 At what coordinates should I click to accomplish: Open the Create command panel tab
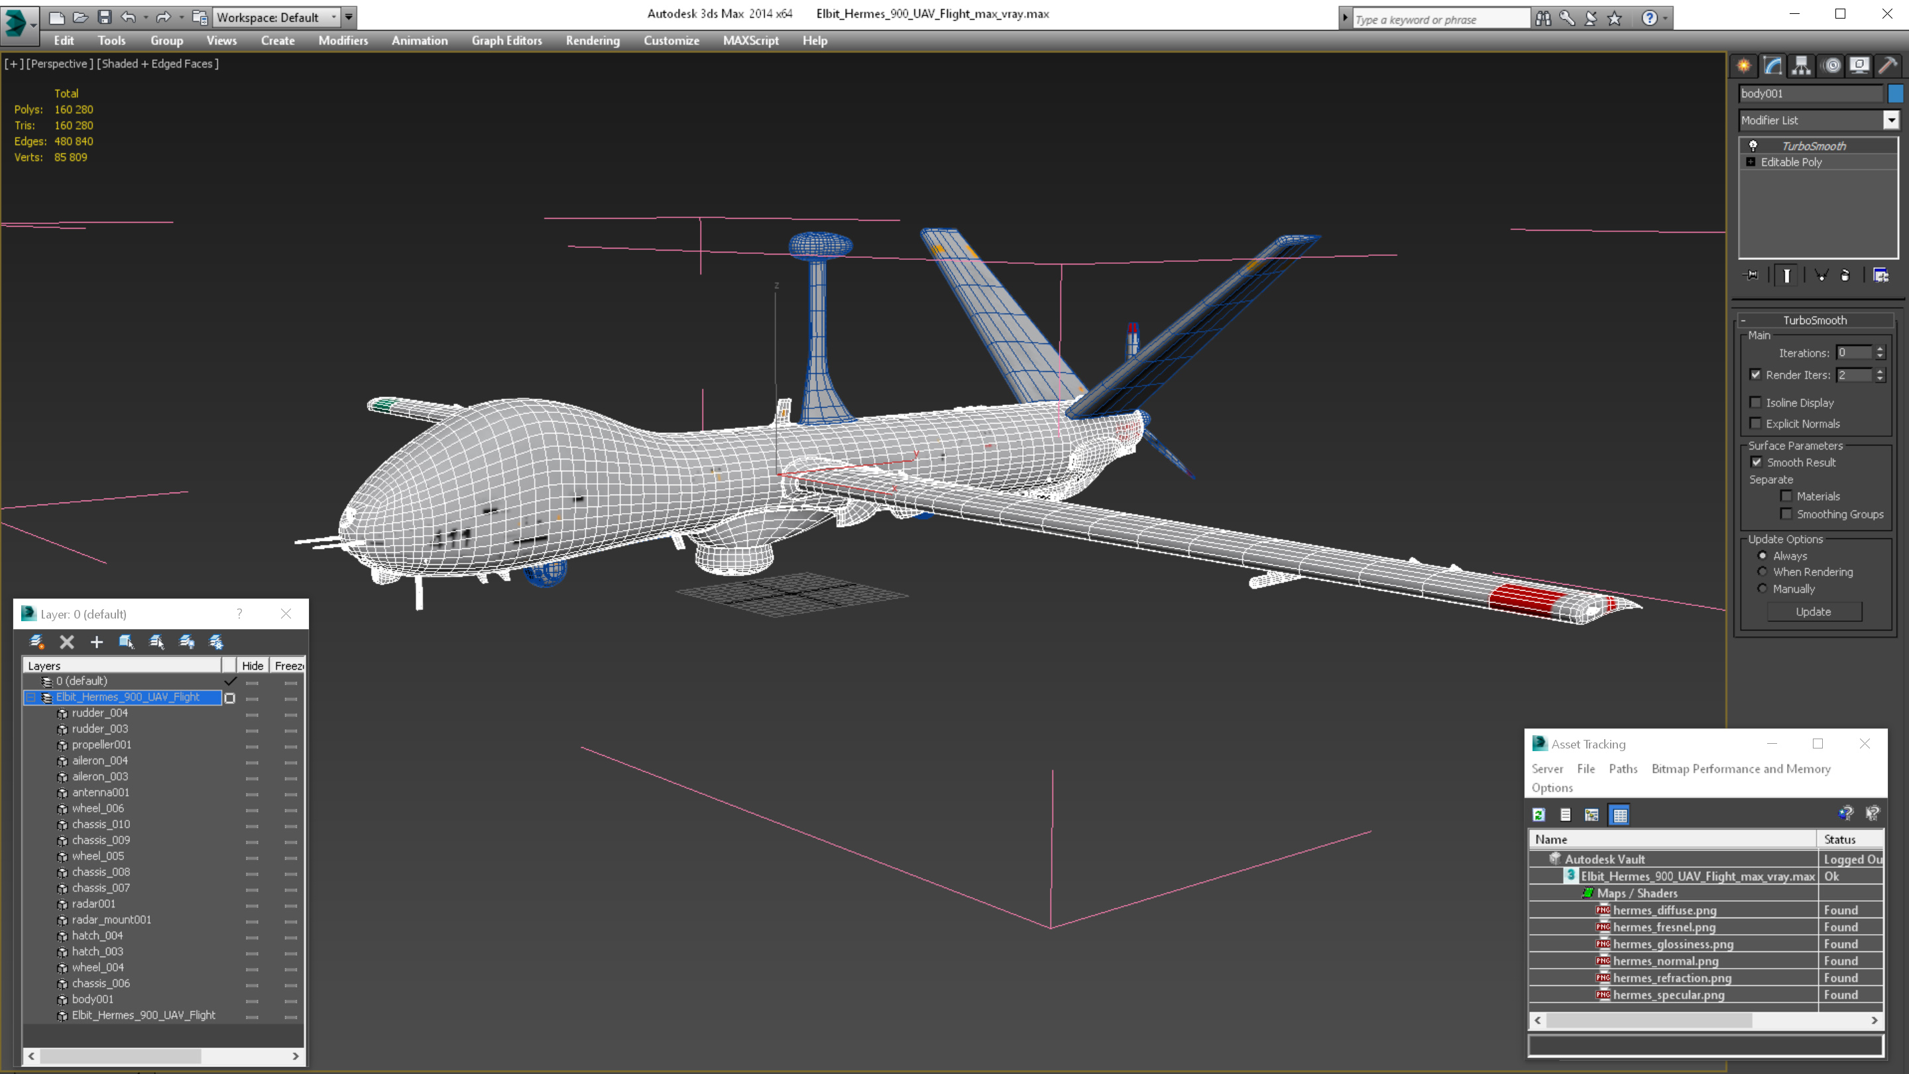(x=1744, y=65)
